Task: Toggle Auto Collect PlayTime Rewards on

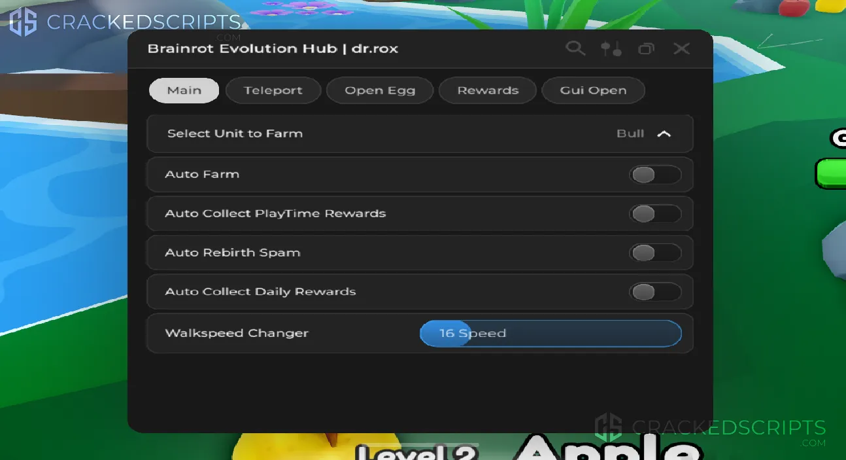Action: tap(655, 214)
